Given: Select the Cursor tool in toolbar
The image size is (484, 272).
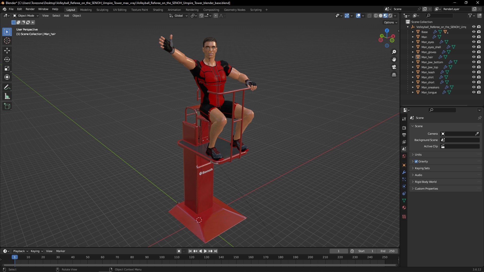Looking at the screenshot, I should (x=7, y=41).
